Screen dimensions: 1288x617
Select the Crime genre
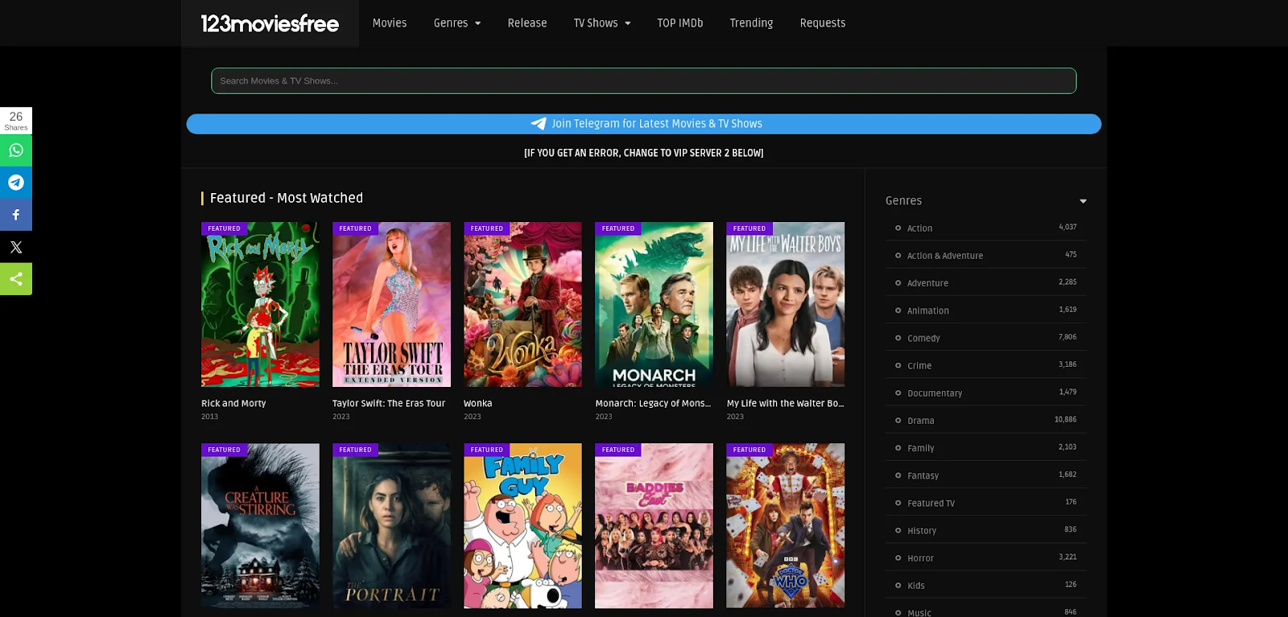click(919, 366)
